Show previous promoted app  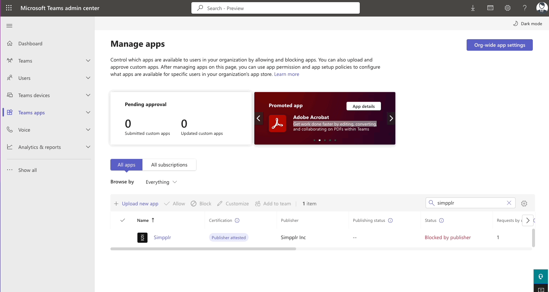coord(258,118)
